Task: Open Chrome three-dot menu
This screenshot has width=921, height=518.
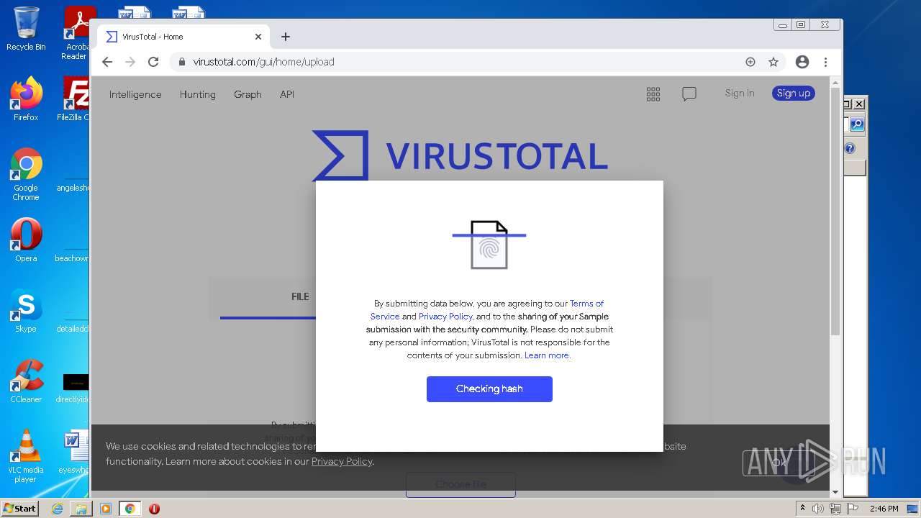Action: click(x=825, y=62)
